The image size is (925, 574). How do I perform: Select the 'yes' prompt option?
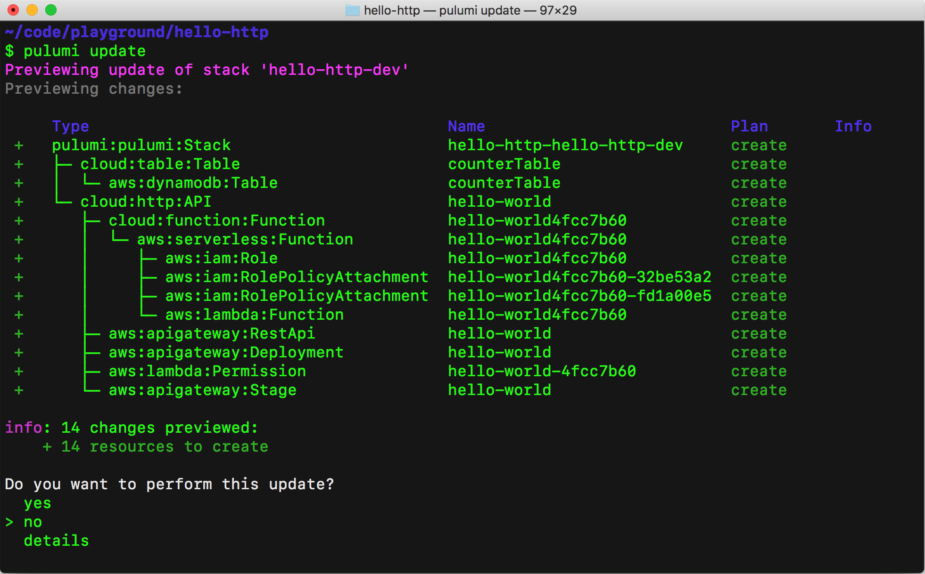tap(37, 503)
